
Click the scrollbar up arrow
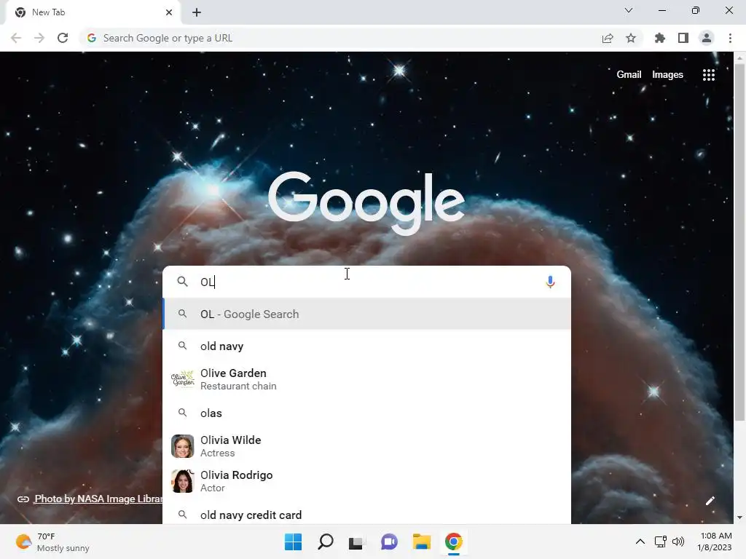[739, 58]
